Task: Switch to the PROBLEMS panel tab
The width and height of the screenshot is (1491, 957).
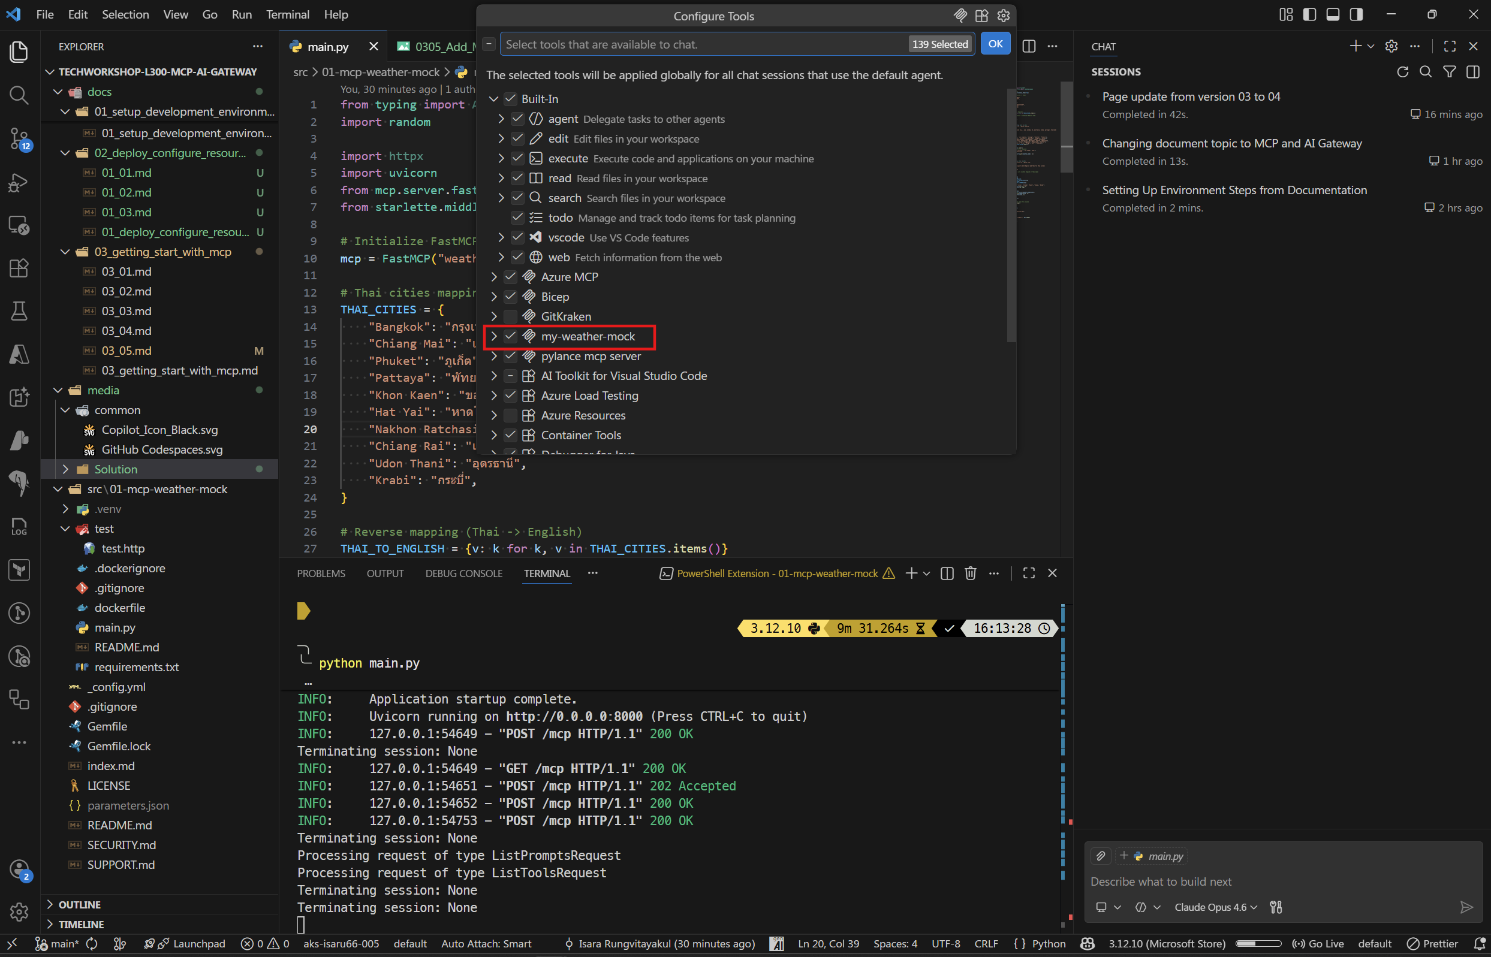Action: click(x=321, y=573)
